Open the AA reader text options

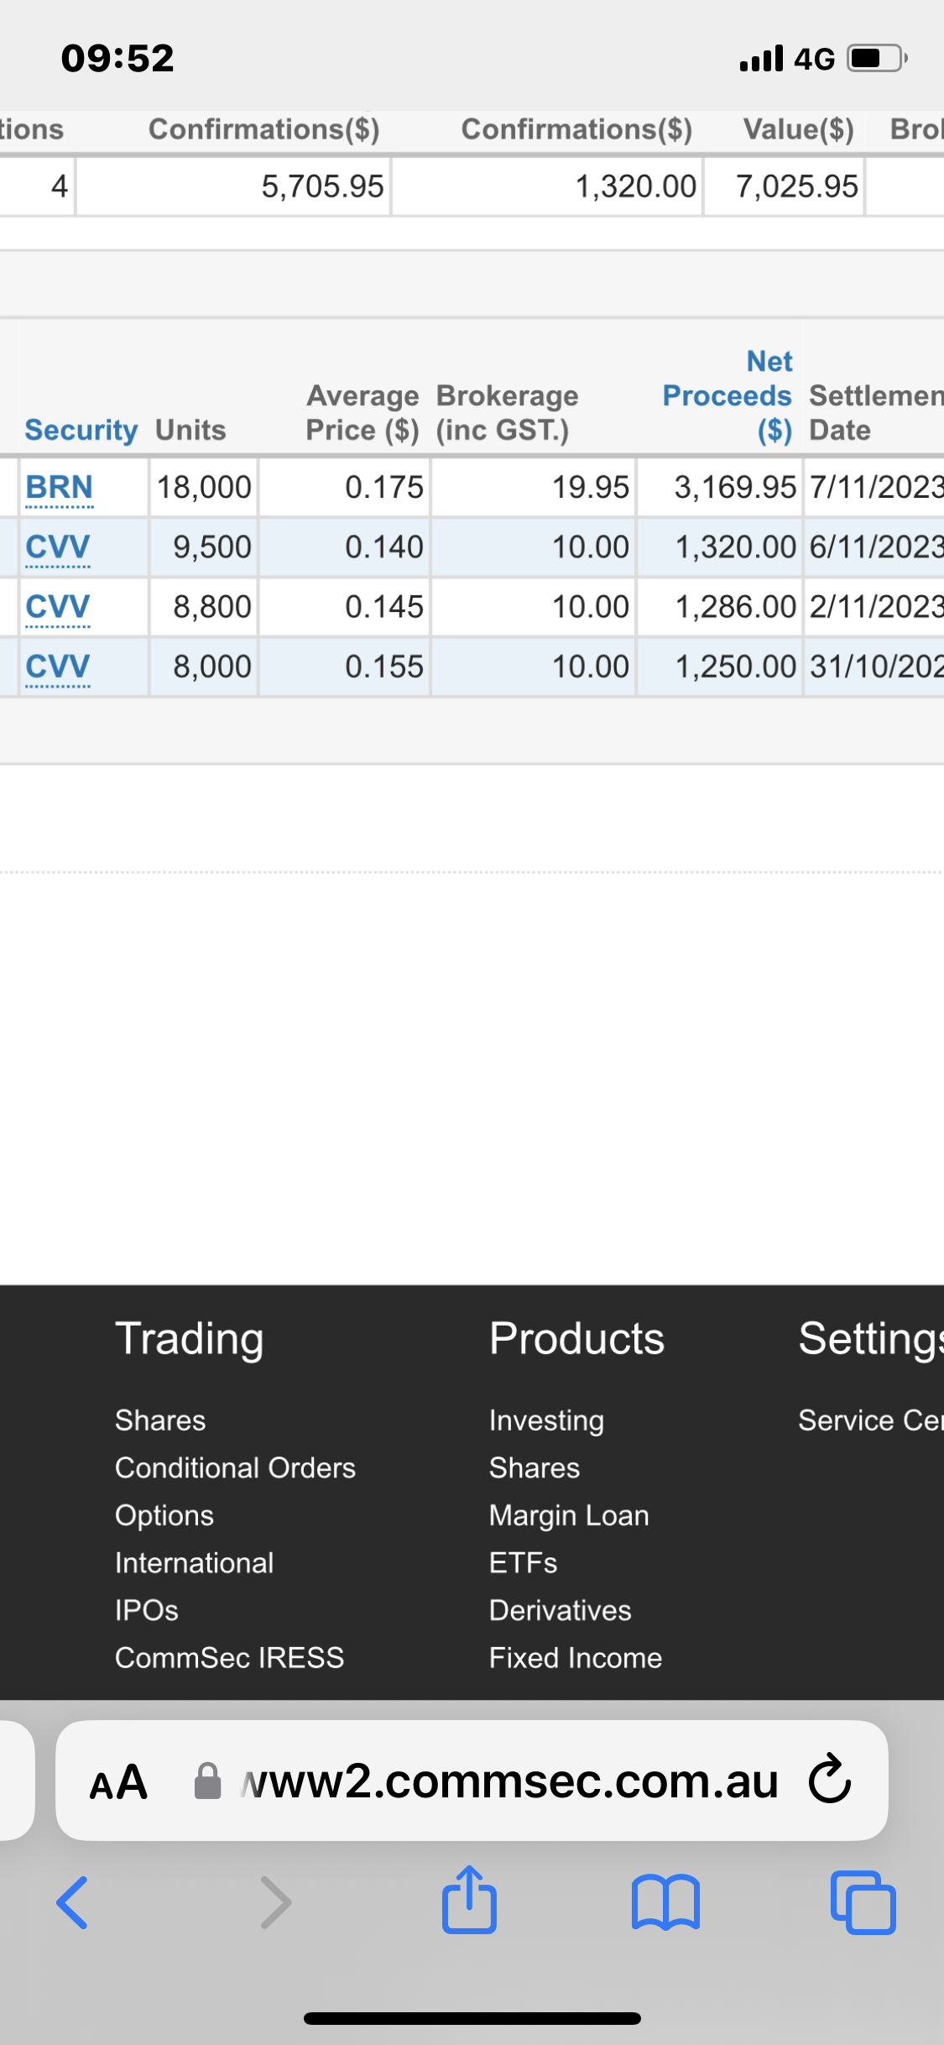point(119,1782)
